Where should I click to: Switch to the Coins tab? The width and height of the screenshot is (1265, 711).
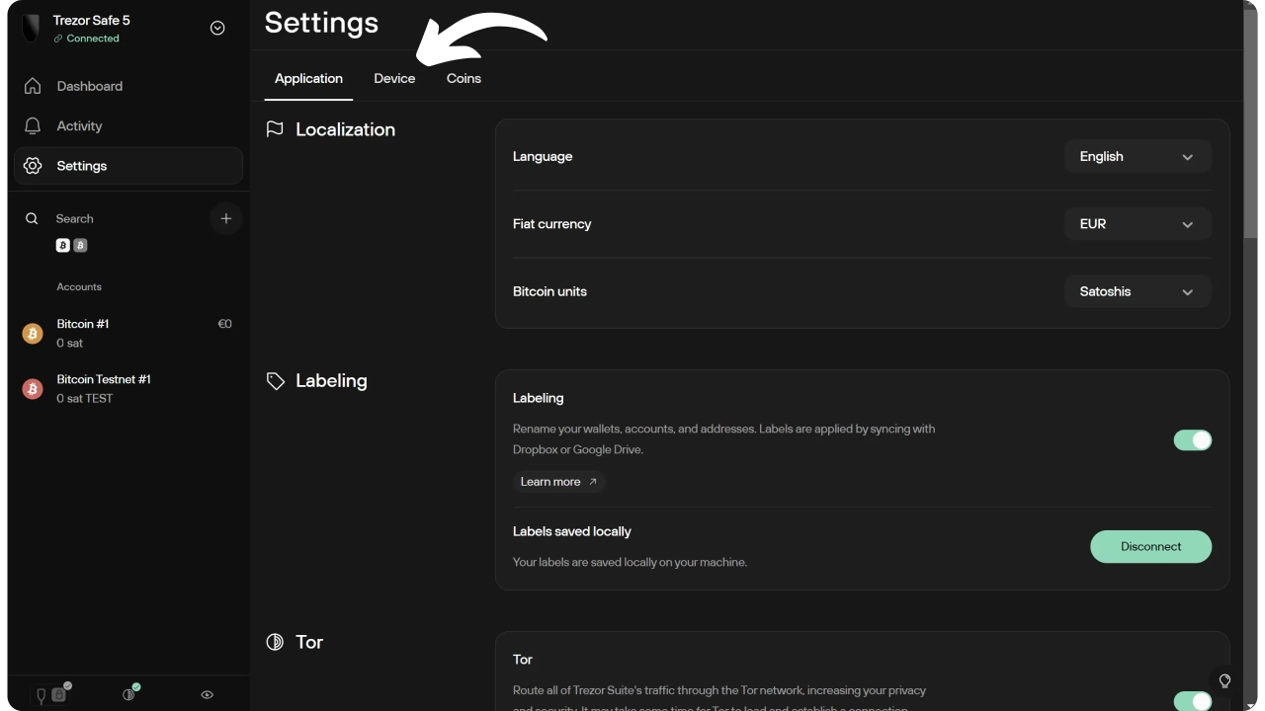[x=464, y=79]
